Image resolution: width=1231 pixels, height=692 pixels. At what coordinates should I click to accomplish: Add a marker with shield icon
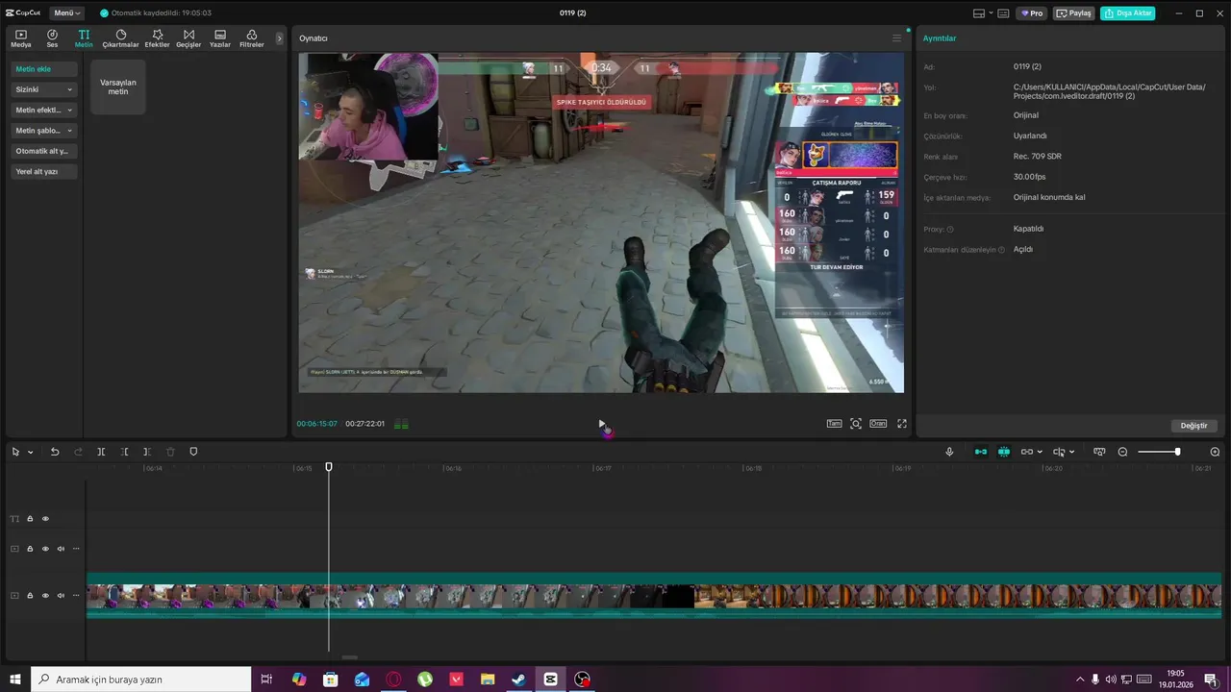[x=193, y=452]
